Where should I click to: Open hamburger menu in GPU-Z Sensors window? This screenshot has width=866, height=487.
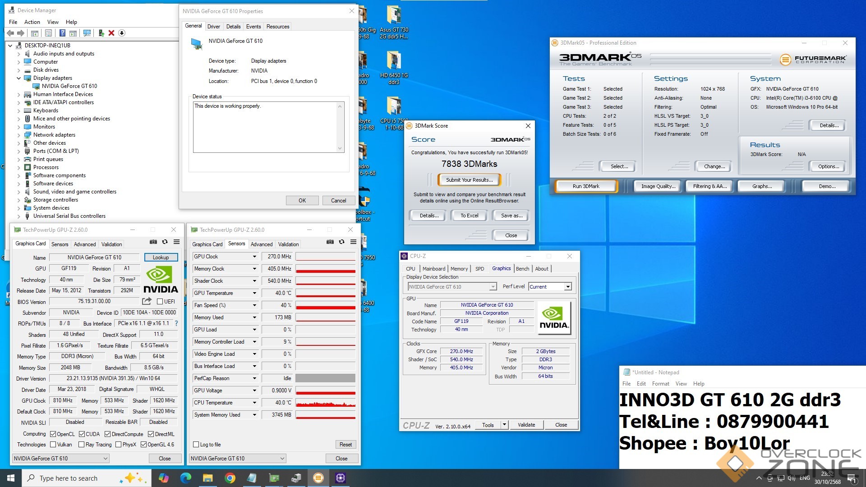tap(353, 242)
